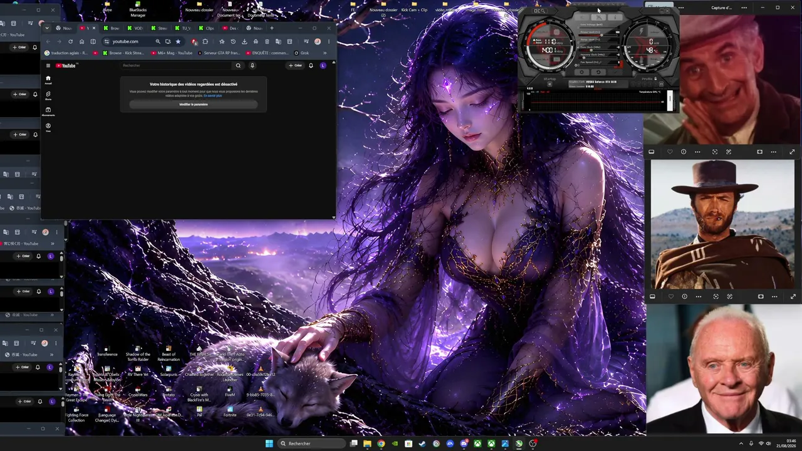This screenshot has width=802, height=451.
Task: Click the taskbar Rechercher search box
Action: pos(312,443)
